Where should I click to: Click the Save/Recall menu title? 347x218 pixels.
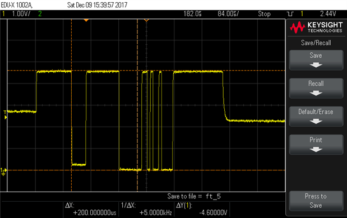click(x=316, y=43)
